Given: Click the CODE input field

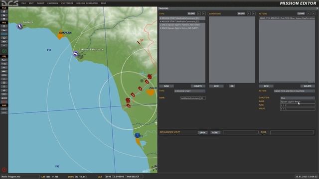Looking at the screenshot, I should [x=292, y=132].
